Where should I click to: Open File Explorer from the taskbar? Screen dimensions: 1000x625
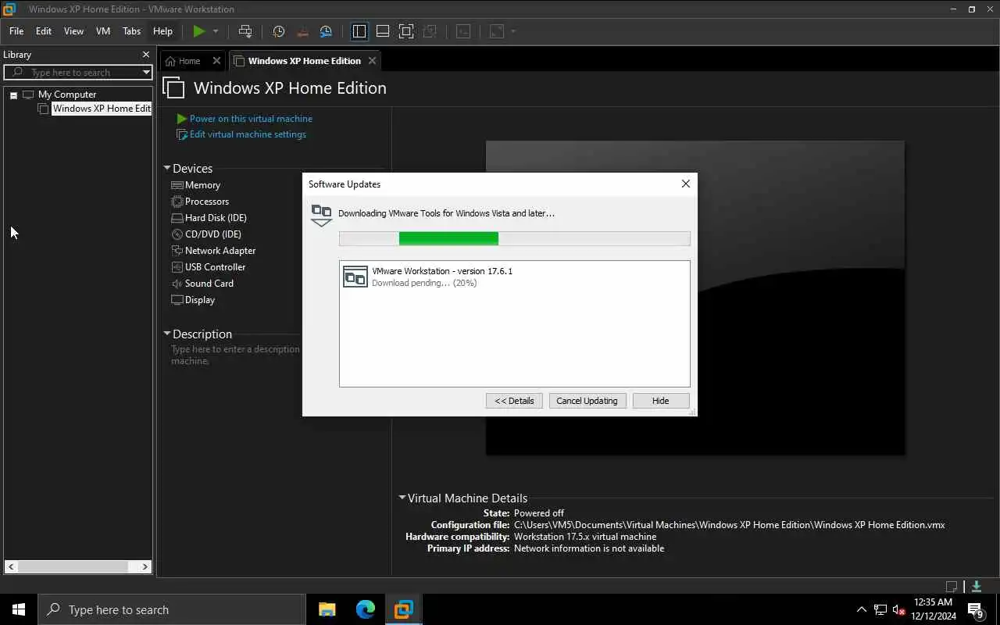pos(327,609)
